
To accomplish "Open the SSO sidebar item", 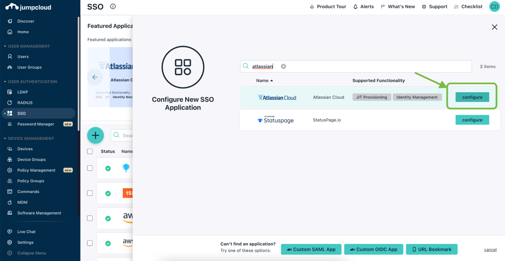I will 38,113.
